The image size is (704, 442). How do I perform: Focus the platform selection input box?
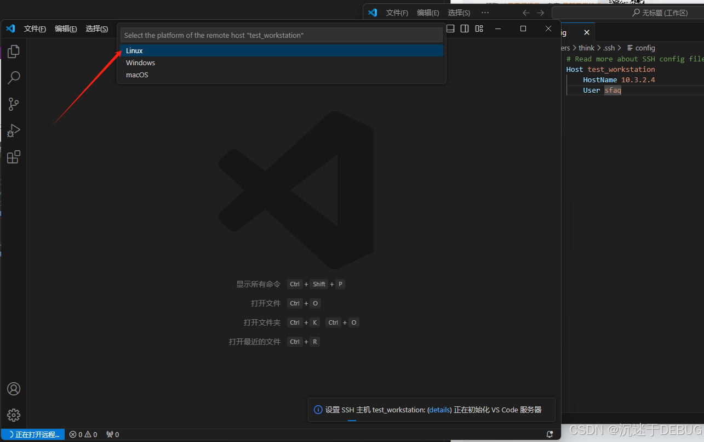[282, 35]
